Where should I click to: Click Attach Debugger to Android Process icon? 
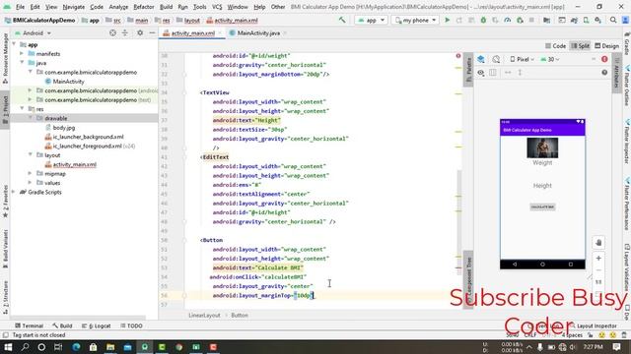click(520, 20)
